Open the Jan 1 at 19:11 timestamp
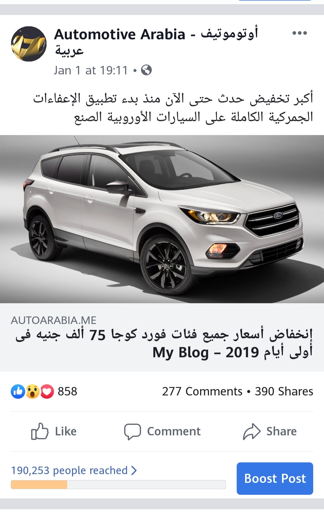324x512 pixels. [91, 70]
